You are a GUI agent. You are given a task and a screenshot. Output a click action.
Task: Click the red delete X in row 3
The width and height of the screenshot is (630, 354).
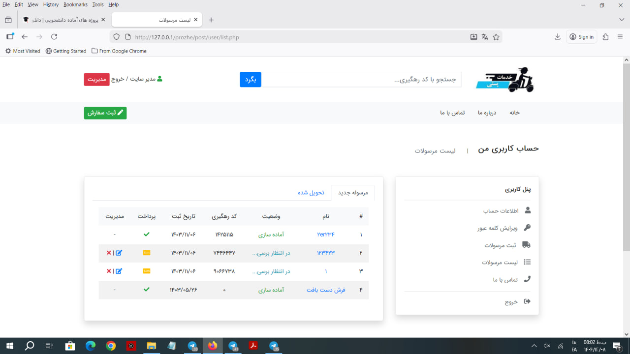pos(109,271)
